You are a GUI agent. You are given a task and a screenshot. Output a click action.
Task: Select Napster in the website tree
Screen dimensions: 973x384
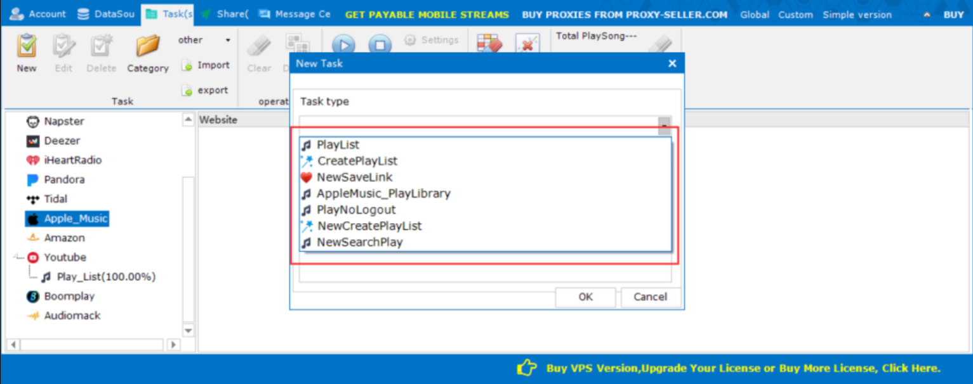(55, 121)
